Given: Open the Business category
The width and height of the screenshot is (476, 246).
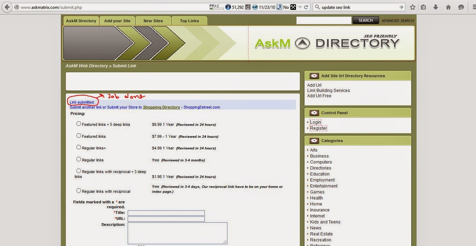Looking at the screenshot, I should [319, 156].
